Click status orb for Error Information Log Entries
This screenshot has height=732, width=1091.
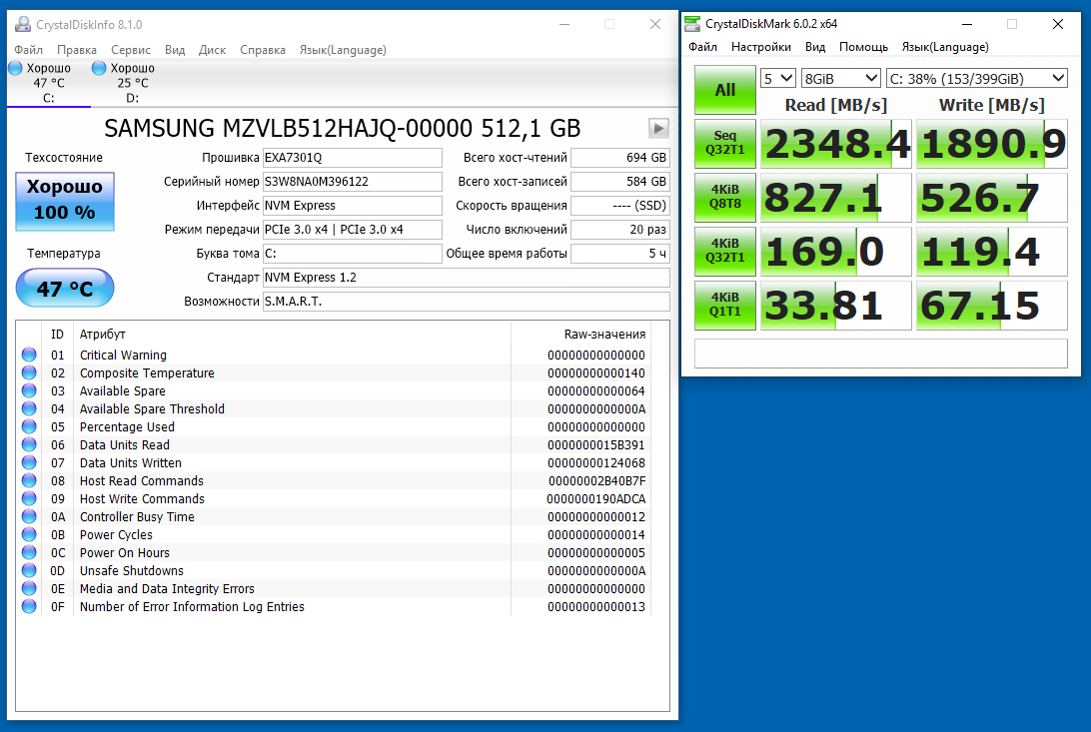29,607
